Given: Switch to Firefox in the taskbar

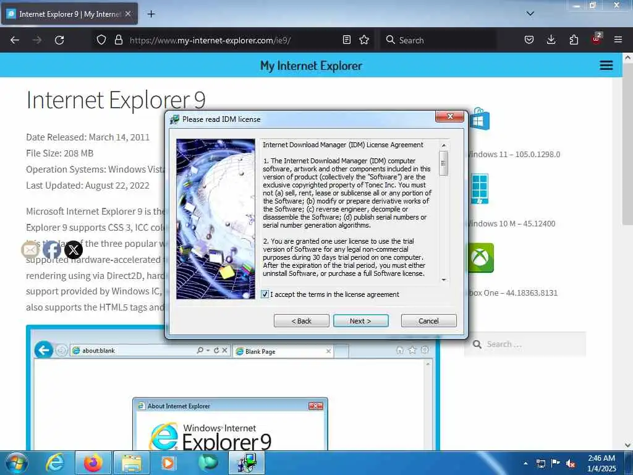Looking at the screenshot, I should click(x=93, y=463).
